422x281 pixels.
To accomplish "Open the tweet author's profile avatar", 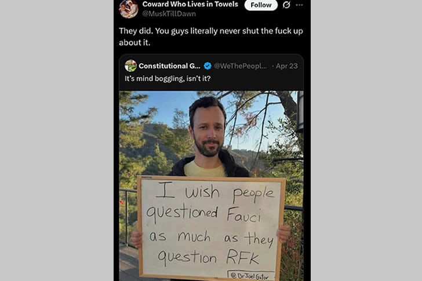I will [129, 8].
